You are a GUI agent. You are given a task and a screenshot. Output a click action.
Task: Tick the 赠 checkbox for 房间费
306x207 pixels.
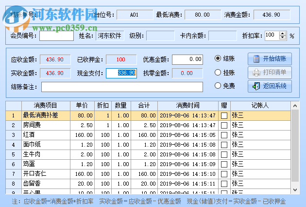[x=224, y=125]
